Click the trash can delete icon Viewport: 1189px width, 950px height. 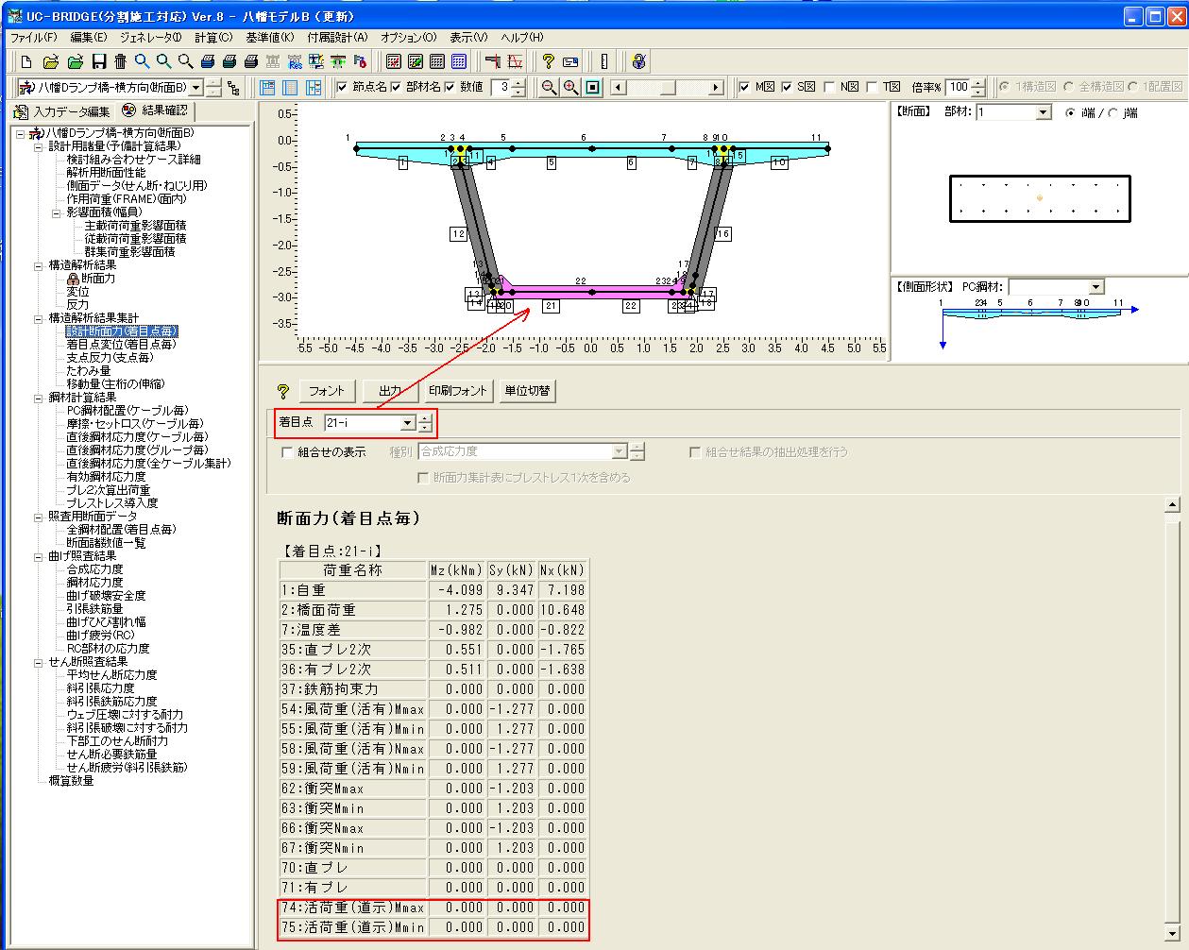click(x=120, y=62)
